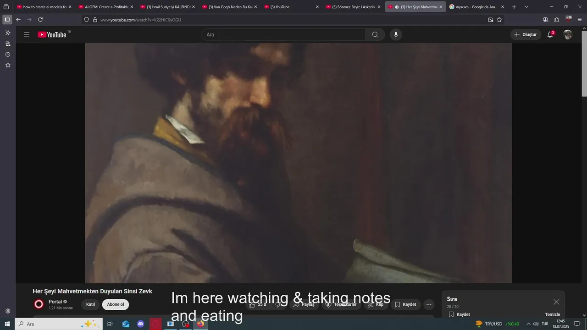Start voice search with the microphone icon

tap(396, 34)
